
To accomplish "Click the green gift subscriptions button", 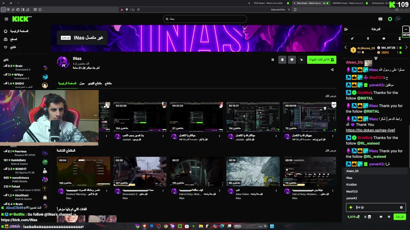I will [321, 60].
